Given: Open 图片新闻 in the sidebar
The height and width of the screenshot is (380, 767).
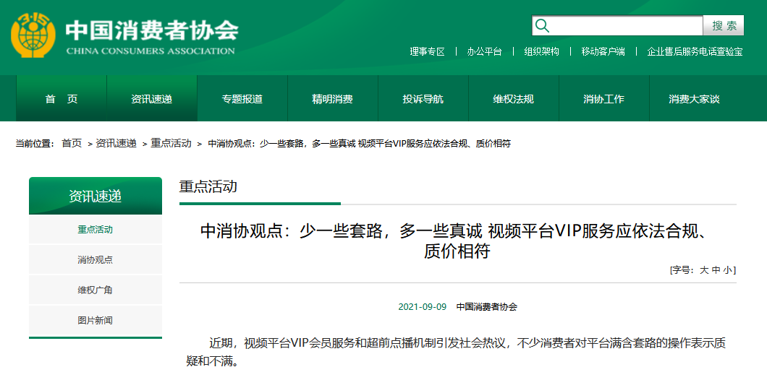Looking at the screenshot, I should click(96, 320).
